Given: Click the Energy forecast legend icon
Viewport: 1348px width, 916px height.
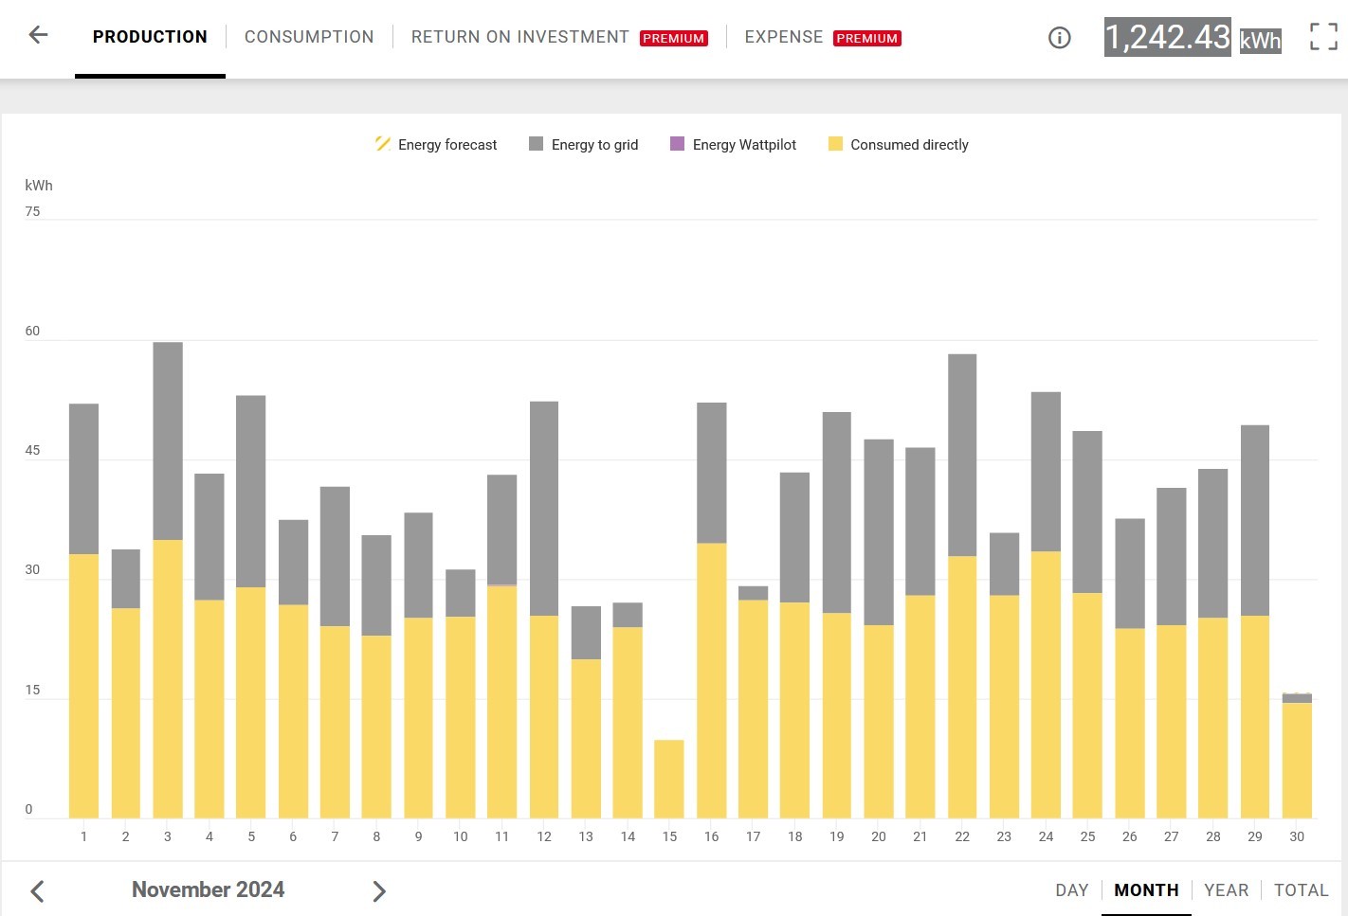Looking at the screenshot, I should (x=383, y=144).
